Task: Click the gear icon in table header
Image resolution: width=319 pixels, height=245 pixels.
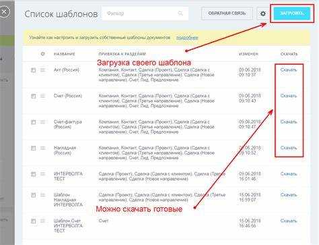Action: (x=43, y=54)
